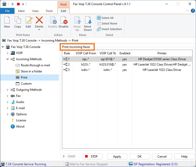The image size is (196, 167).
Task: Click Select All in the ribbon
Action: pyautogui.click(x=105, y=18)
